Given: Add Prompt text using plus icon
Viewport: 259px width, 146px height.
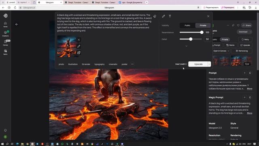Looking at the screenshot, I should coord(244,73).
